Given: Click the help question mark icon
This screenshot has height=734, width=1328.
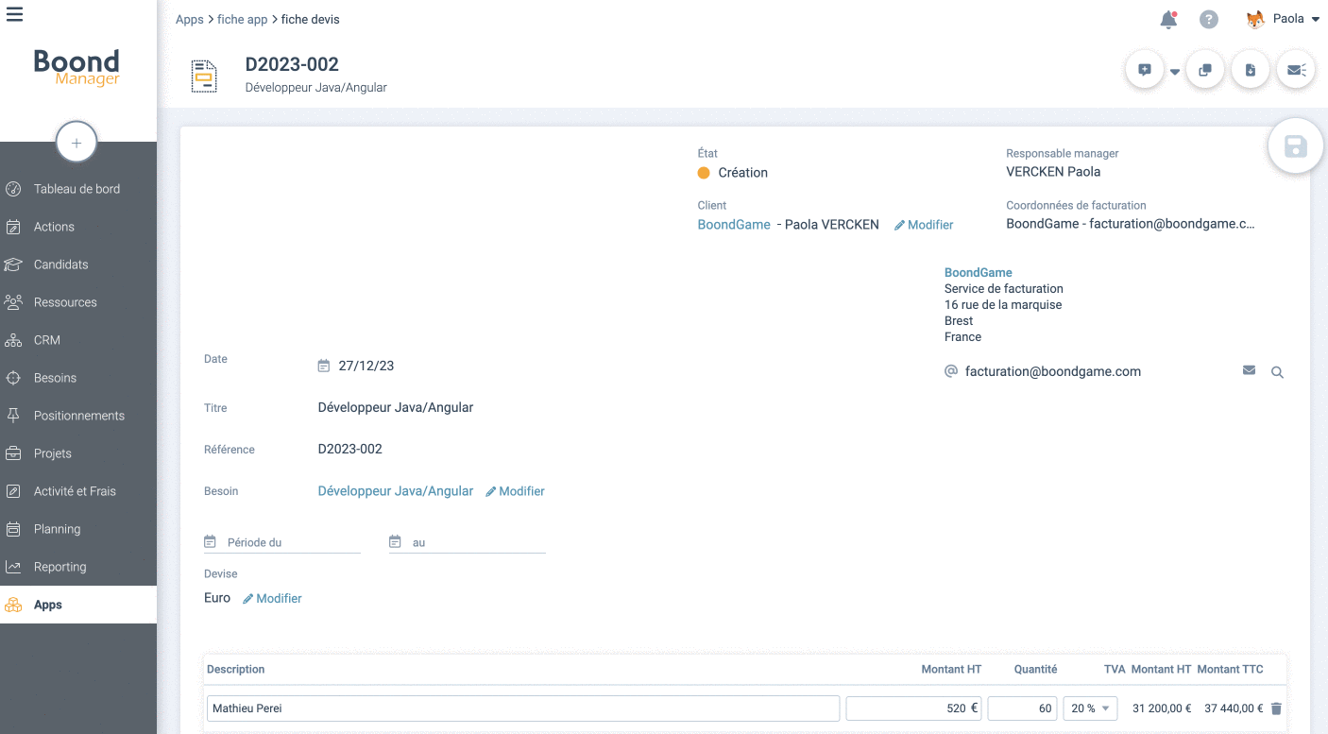Looking at the screenshot, I should (1208, 20).
